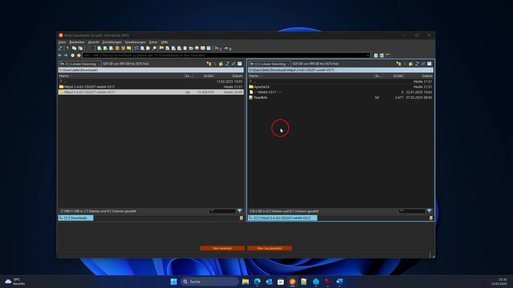Click the unpack open box icon
513x288 pixels.
[123, 48]
